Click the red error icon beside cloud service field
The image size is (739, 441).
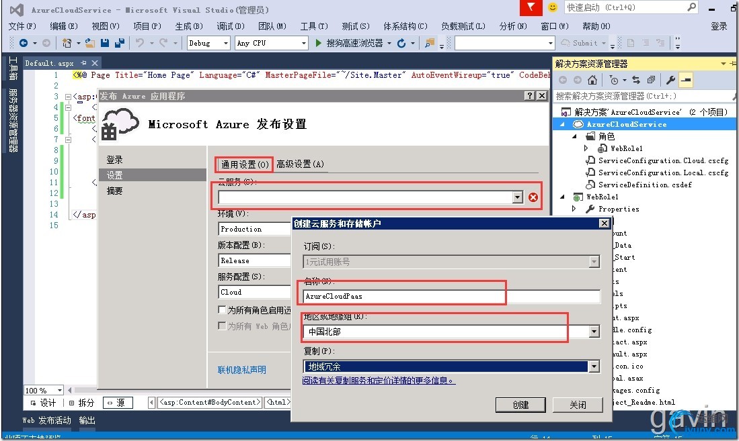pyautogui.click(x=533, y=197)
